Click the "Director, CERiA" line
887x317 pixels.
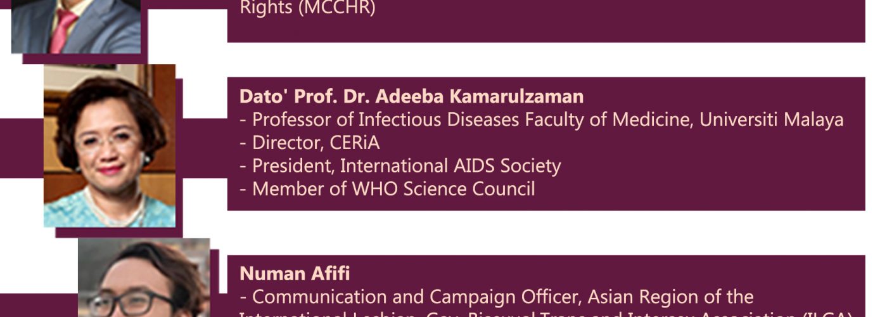click(316, 143)
